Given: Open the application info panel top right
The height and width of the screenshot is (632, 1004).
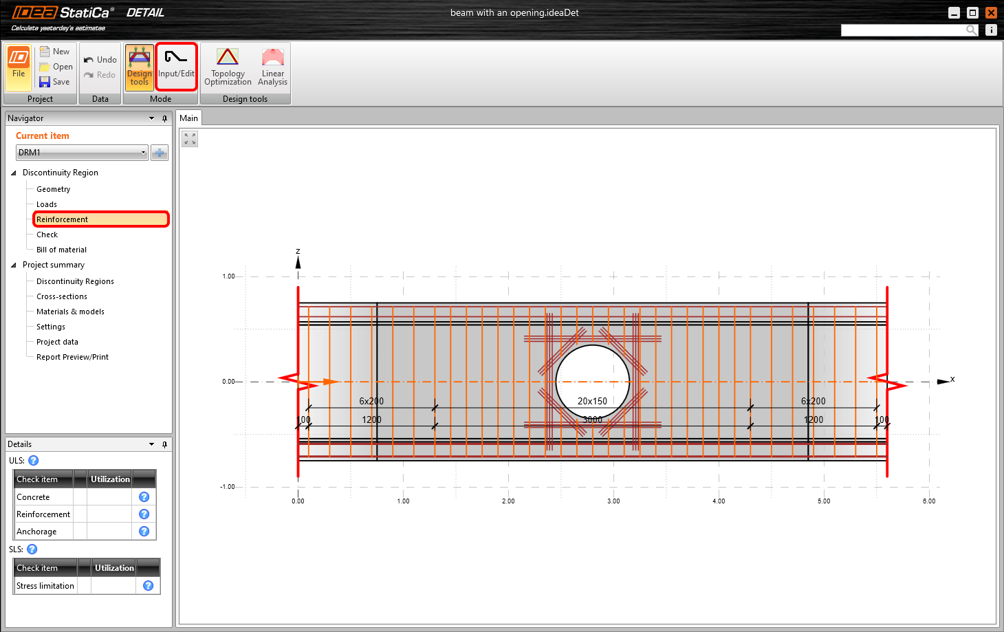Looking at the screenshot, I should 991,30.
